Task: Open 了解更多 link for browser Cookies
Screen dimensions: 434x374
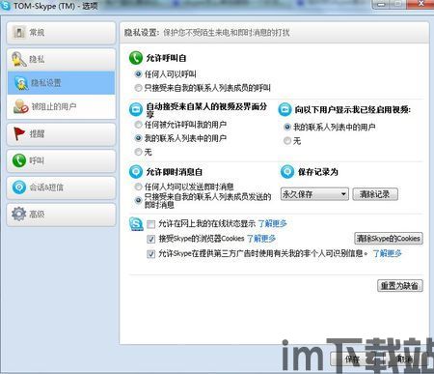Action: [x=261, y=239]
